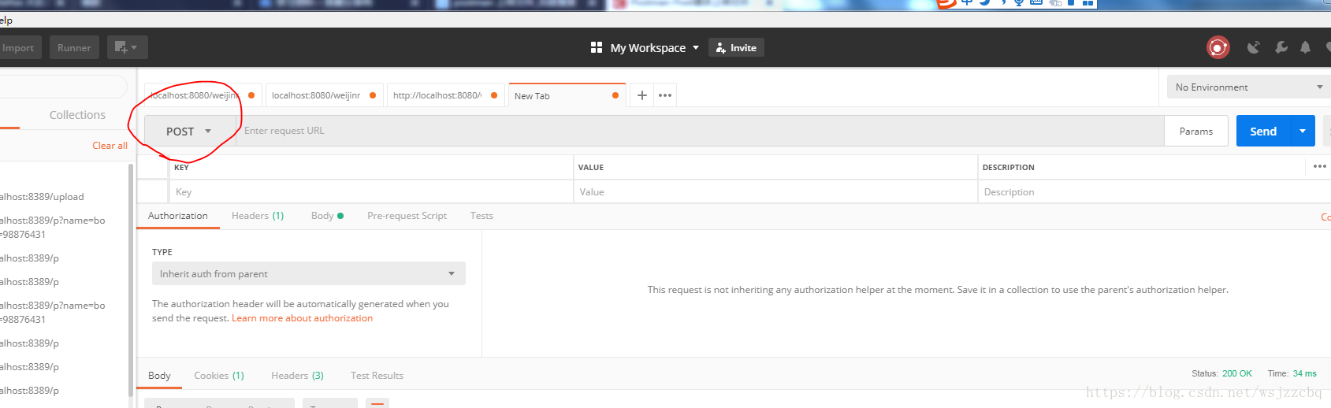Open request Body tab with green dot
The height and width of the screenshot is (408, 1331).
(x=327, y=216)
